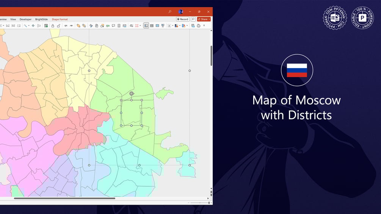
Task: Click the previous slide double-arrow button
Action: click(212, 192)
